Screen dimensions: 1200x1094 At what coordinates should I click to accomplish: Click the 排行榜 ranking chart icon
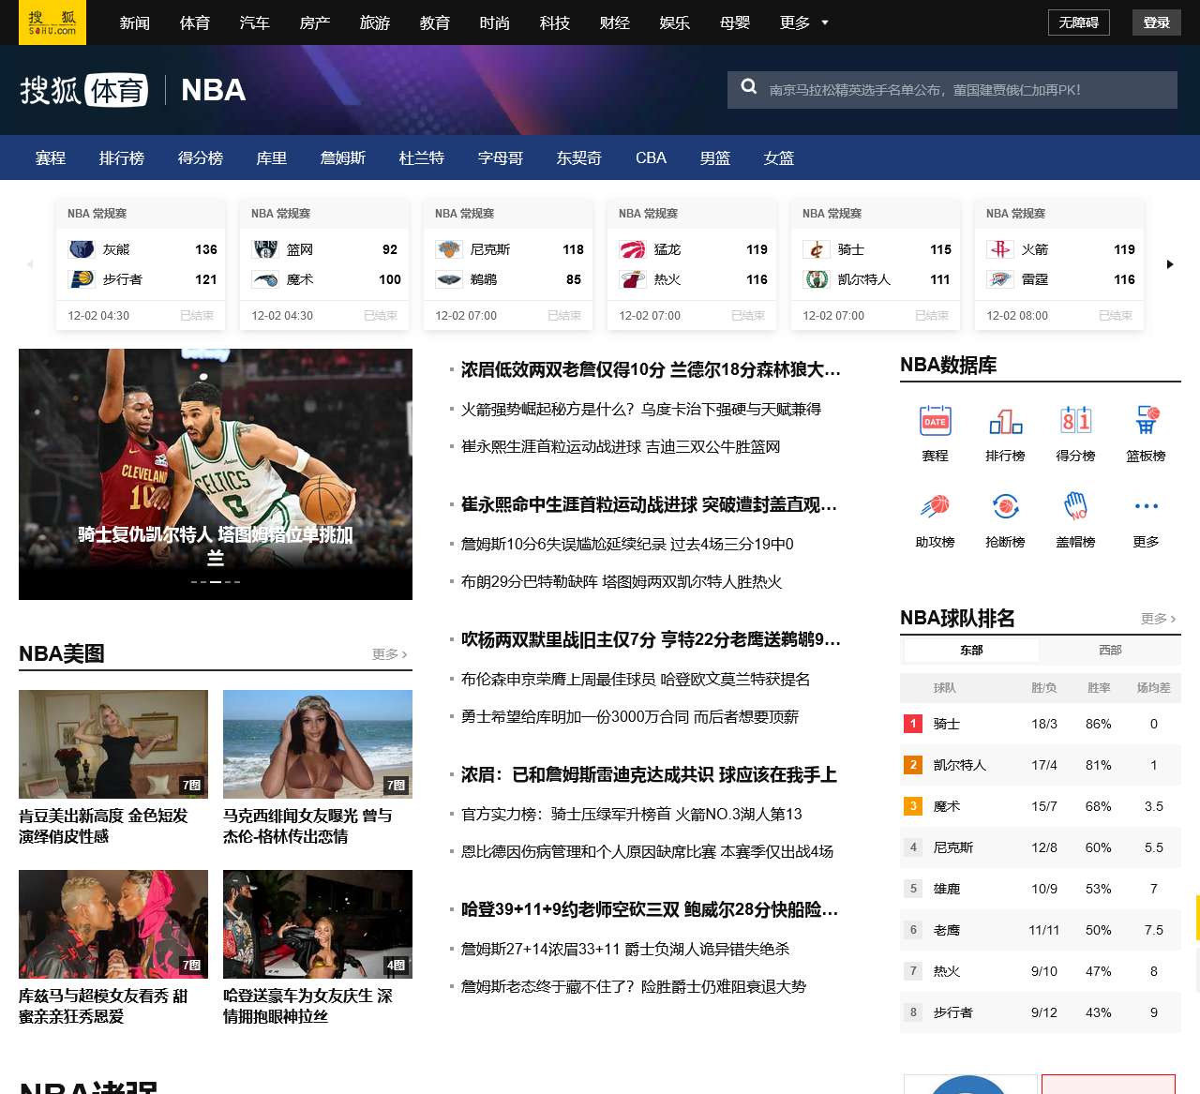tap(1005, 421)
